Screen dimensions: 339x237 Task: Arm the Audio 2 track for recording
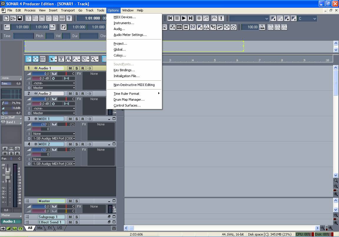click(x=83, y=94)
